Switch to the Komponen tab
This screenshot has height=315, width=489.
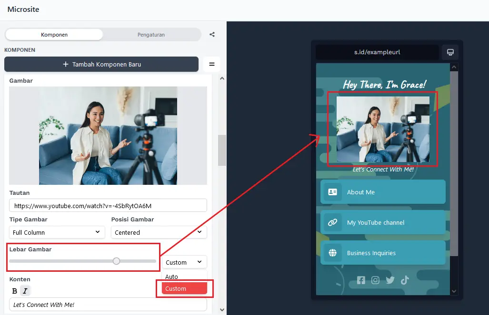coord(54,35)
